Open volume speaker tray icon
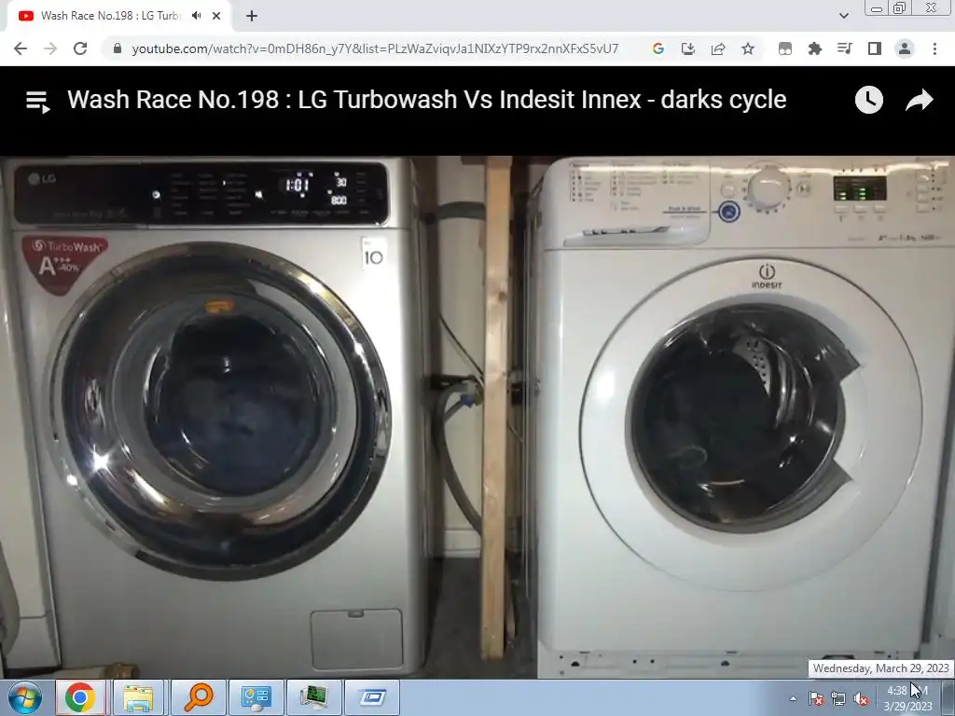The image size is (955, 716). (x=861, y=698)
